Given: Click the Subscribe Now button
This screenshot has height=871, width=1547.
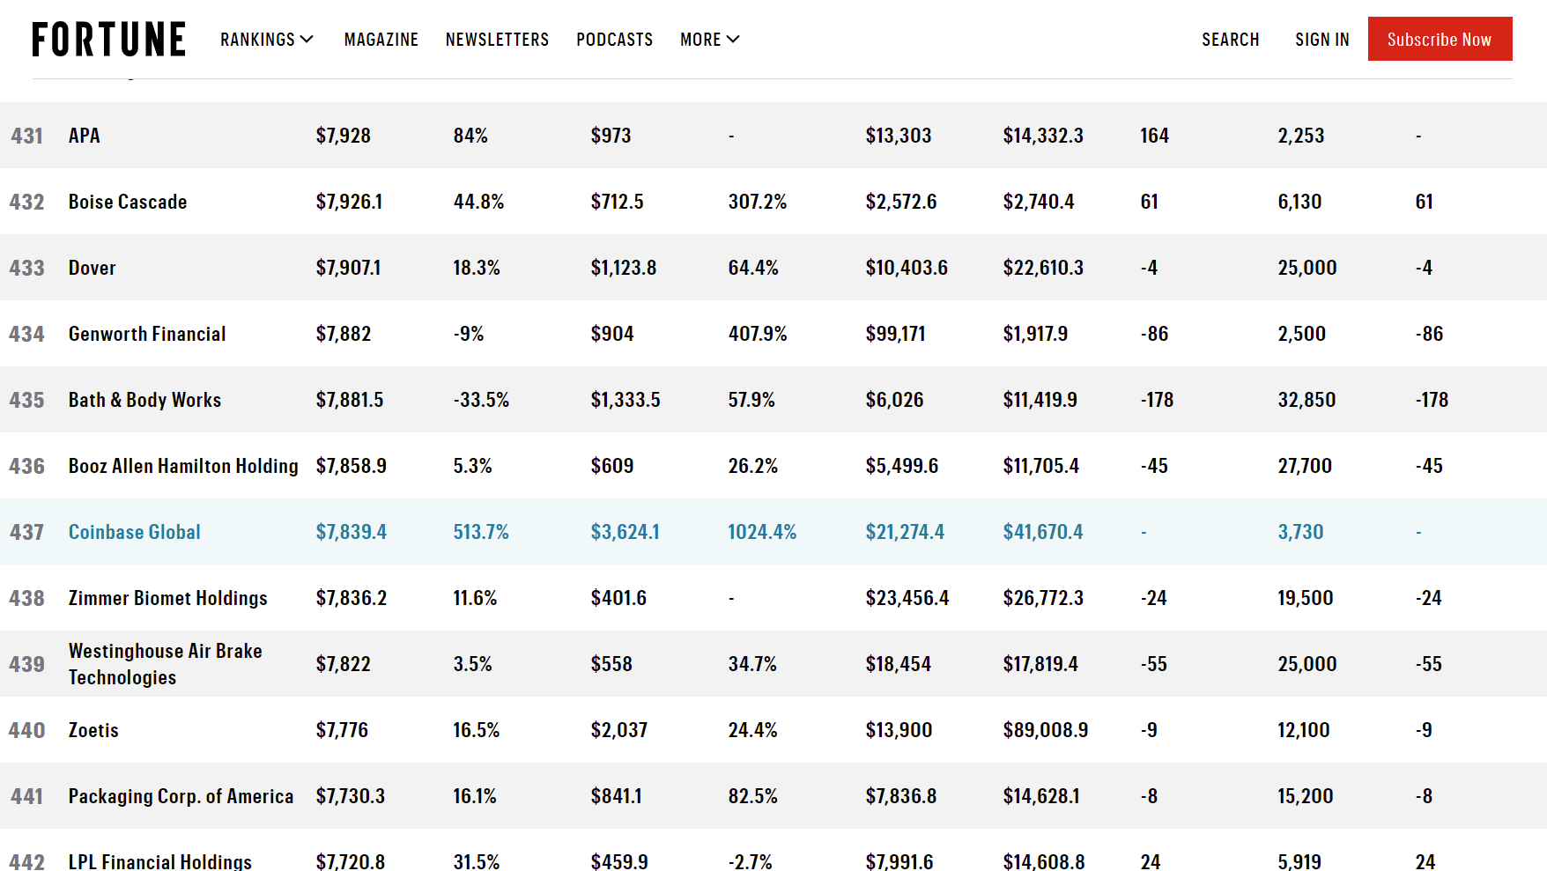Looking at the screenshot, I should [x=1440, y=39].
